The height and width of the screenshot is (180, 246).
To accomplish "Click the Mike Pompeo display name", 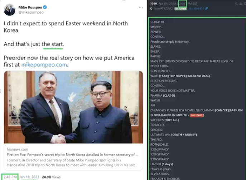I will (30, 8).
